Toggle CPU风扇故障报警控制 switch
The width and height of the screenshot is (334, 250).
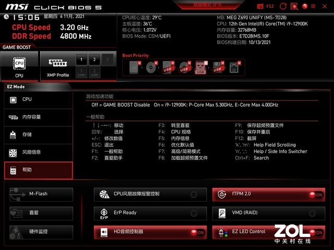[194, 194]
